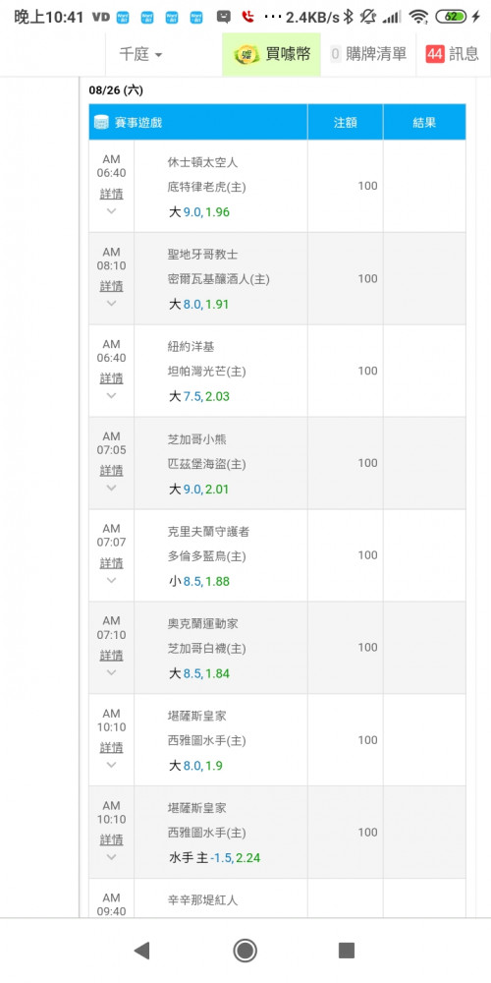The width and height of the screenshot is (491, 983).
Task: Expand the chevron for 克里夫蘭守護者 game row
Action: 112,580
